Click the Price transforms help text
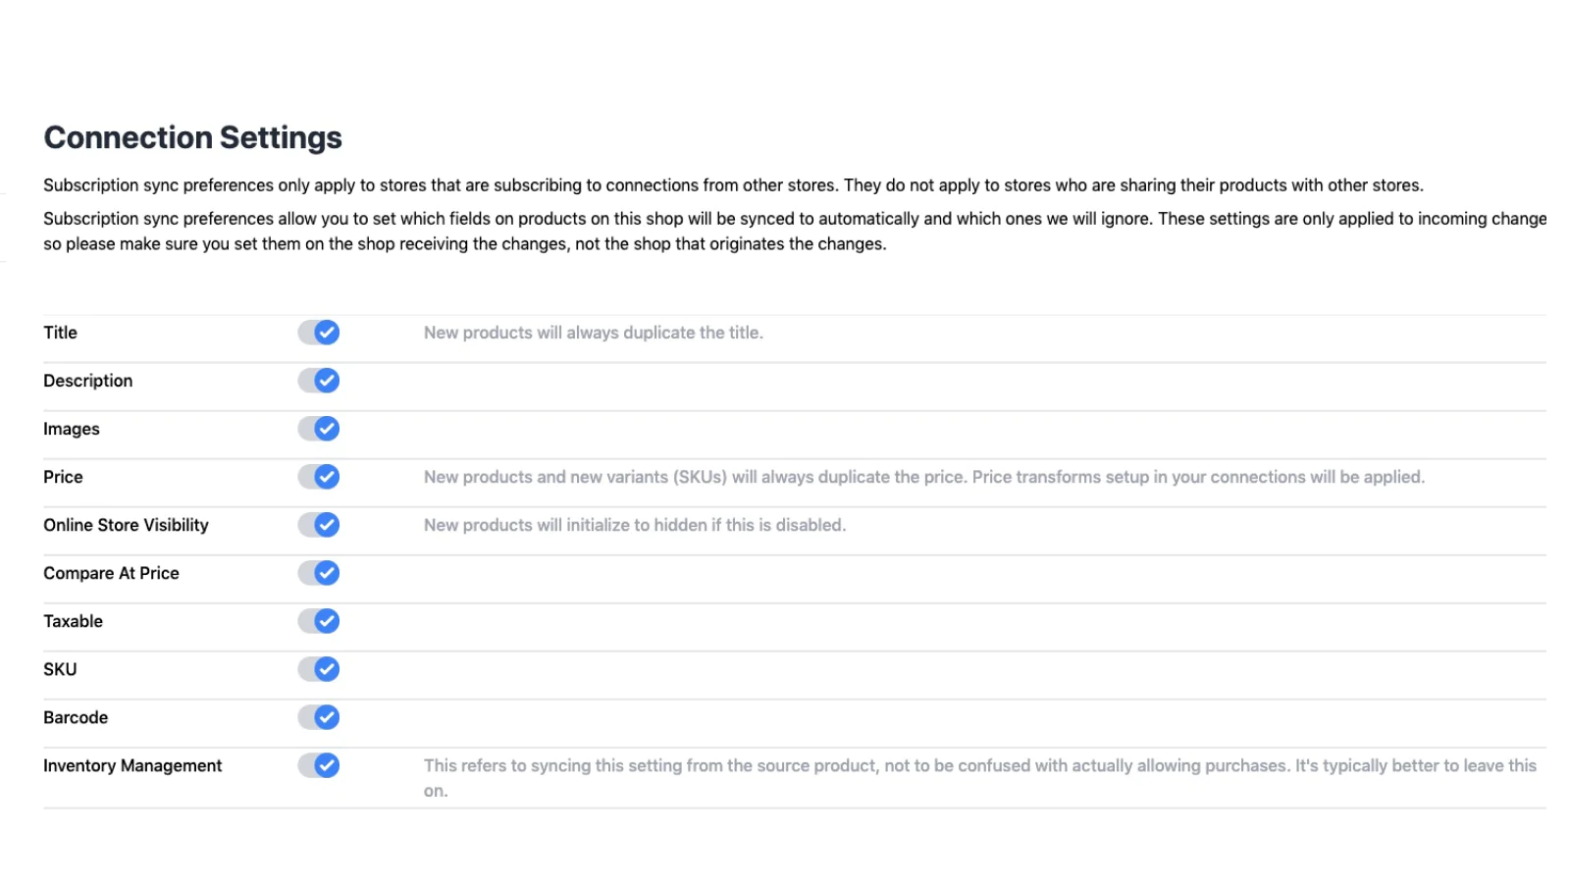The width and height of the screenshot is (1570, 883). (x=923, y=477)
